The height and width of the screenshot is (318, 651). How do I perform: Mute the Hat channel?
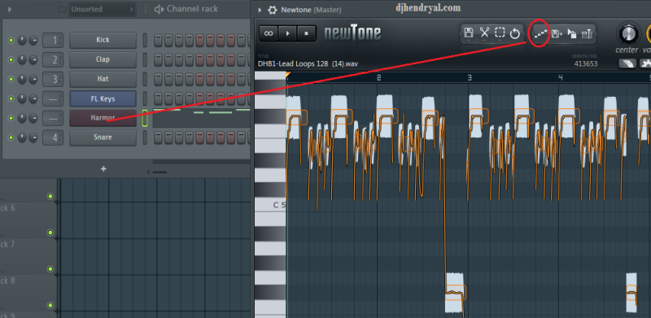click(x=11, y=79)
